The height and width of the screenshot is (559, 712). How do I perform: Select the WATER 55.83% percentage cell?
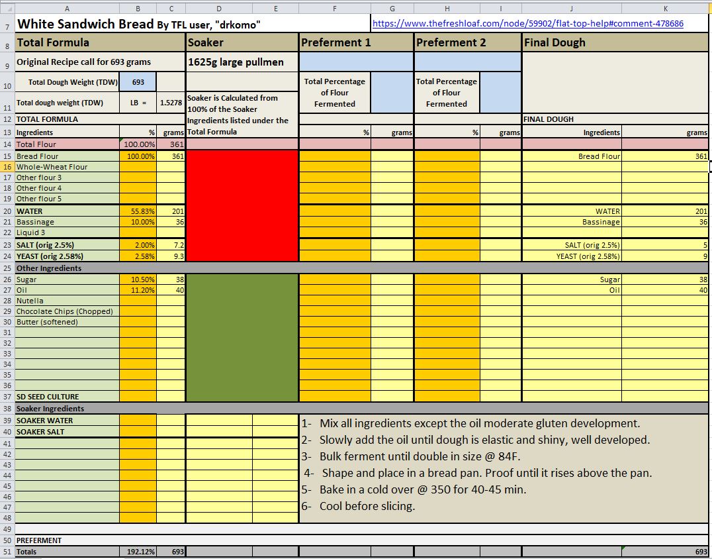click(x=138, y=211)
